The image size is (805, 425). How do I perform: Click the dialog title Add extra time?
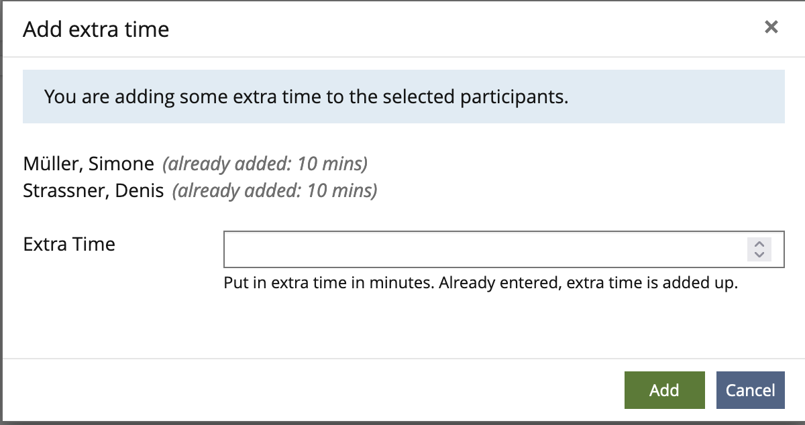(x=96, y=29)
